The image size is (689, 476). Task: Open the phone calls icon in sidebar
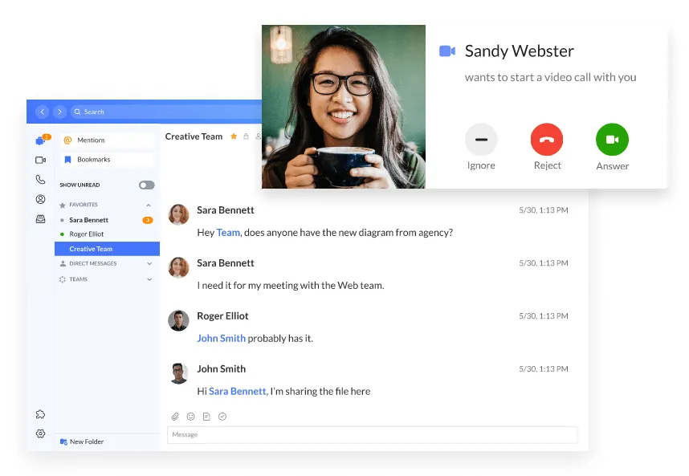click(x=40, y=180)
